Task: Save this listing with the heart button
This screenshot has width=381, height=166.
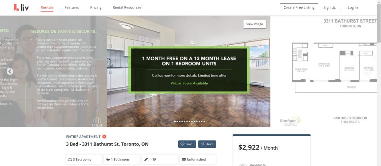Action: [x=187, y=144]
